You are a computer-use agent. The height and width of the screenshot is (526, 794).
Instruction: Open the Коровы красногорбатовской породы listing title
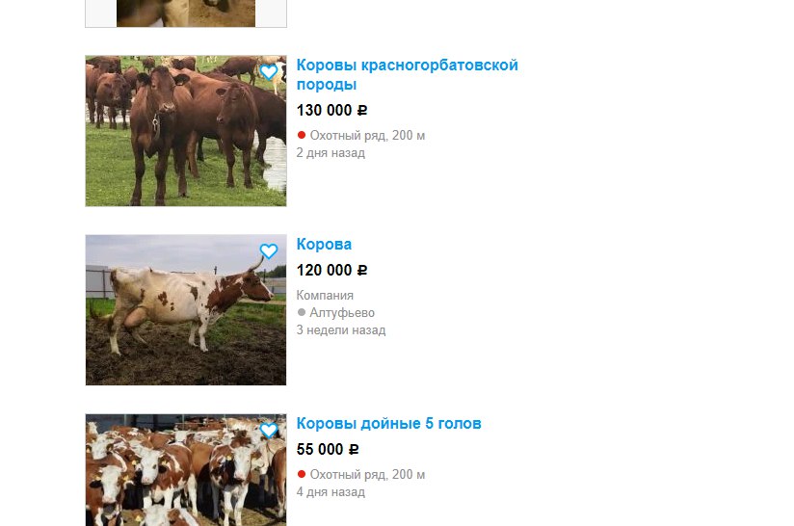point(408,74)
